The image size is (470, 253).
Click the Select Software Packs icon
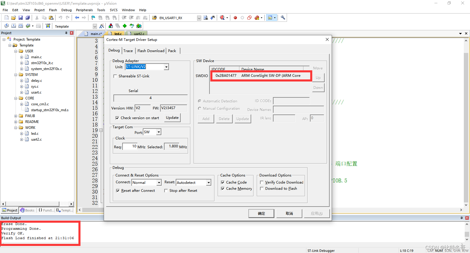click(132, 26)
